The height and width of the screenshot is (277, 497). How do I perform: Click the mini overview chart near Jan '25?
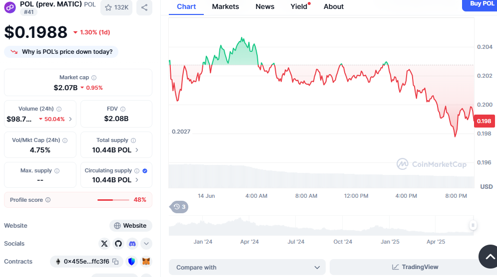[x=390, y=226]
